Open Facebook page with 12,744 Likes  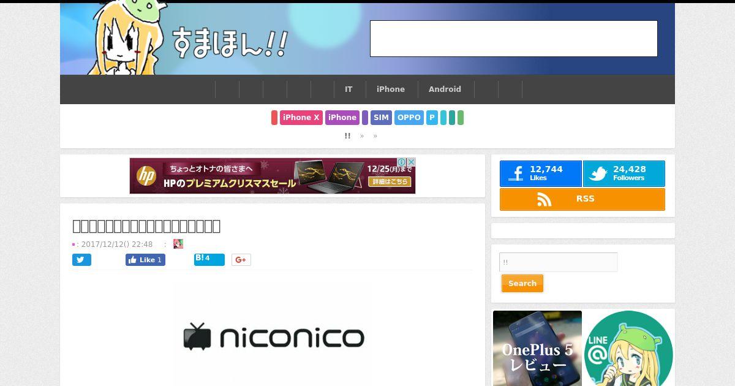[540, 173]
